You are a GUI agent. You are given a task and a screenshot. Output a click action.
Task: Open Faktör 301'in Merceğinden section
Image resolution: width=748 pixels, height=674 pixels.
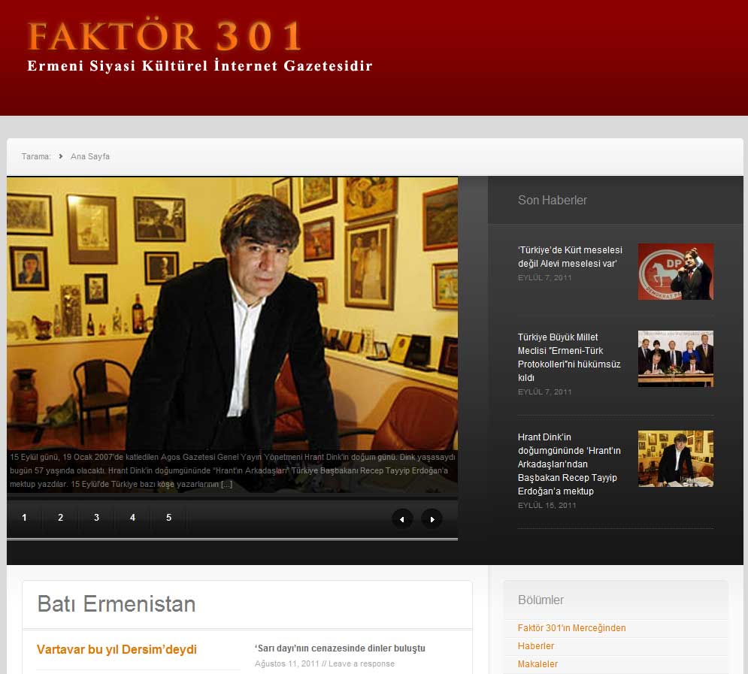tap(571, 628)
